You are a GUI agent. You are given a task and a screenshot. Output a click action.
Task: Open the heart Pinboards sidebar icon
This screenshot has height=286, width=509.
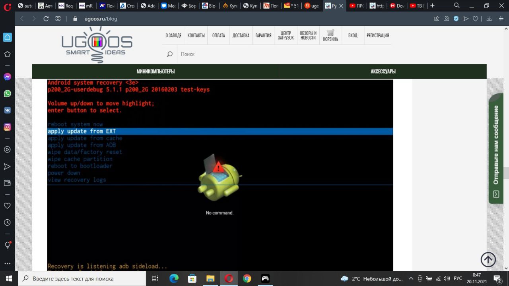(x=7, y=206)
